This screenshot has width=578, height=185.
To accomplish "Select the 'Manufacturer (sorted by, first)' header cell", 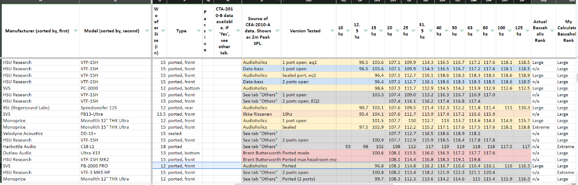I will [40, 31].
